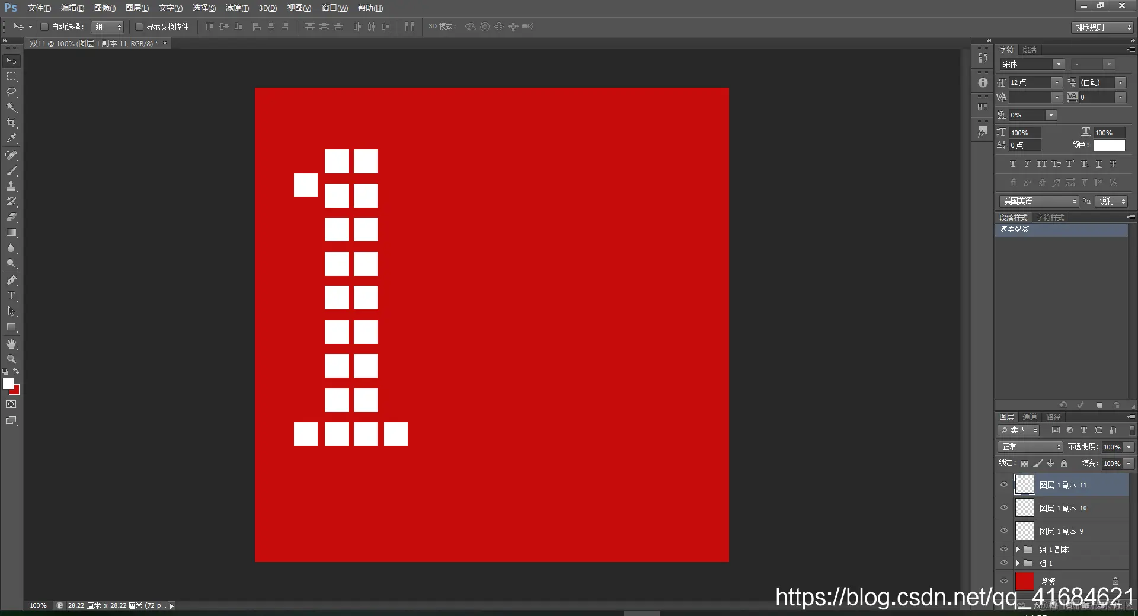
Task: Click the font size 12 点 field
Action: pos(1030,82)
